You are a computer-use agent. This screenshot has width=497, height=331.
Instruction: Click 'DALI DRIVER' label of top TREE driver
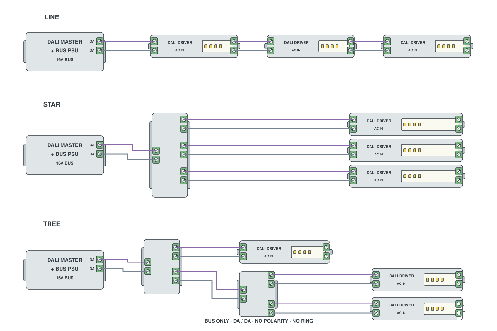tap(269, 248)
